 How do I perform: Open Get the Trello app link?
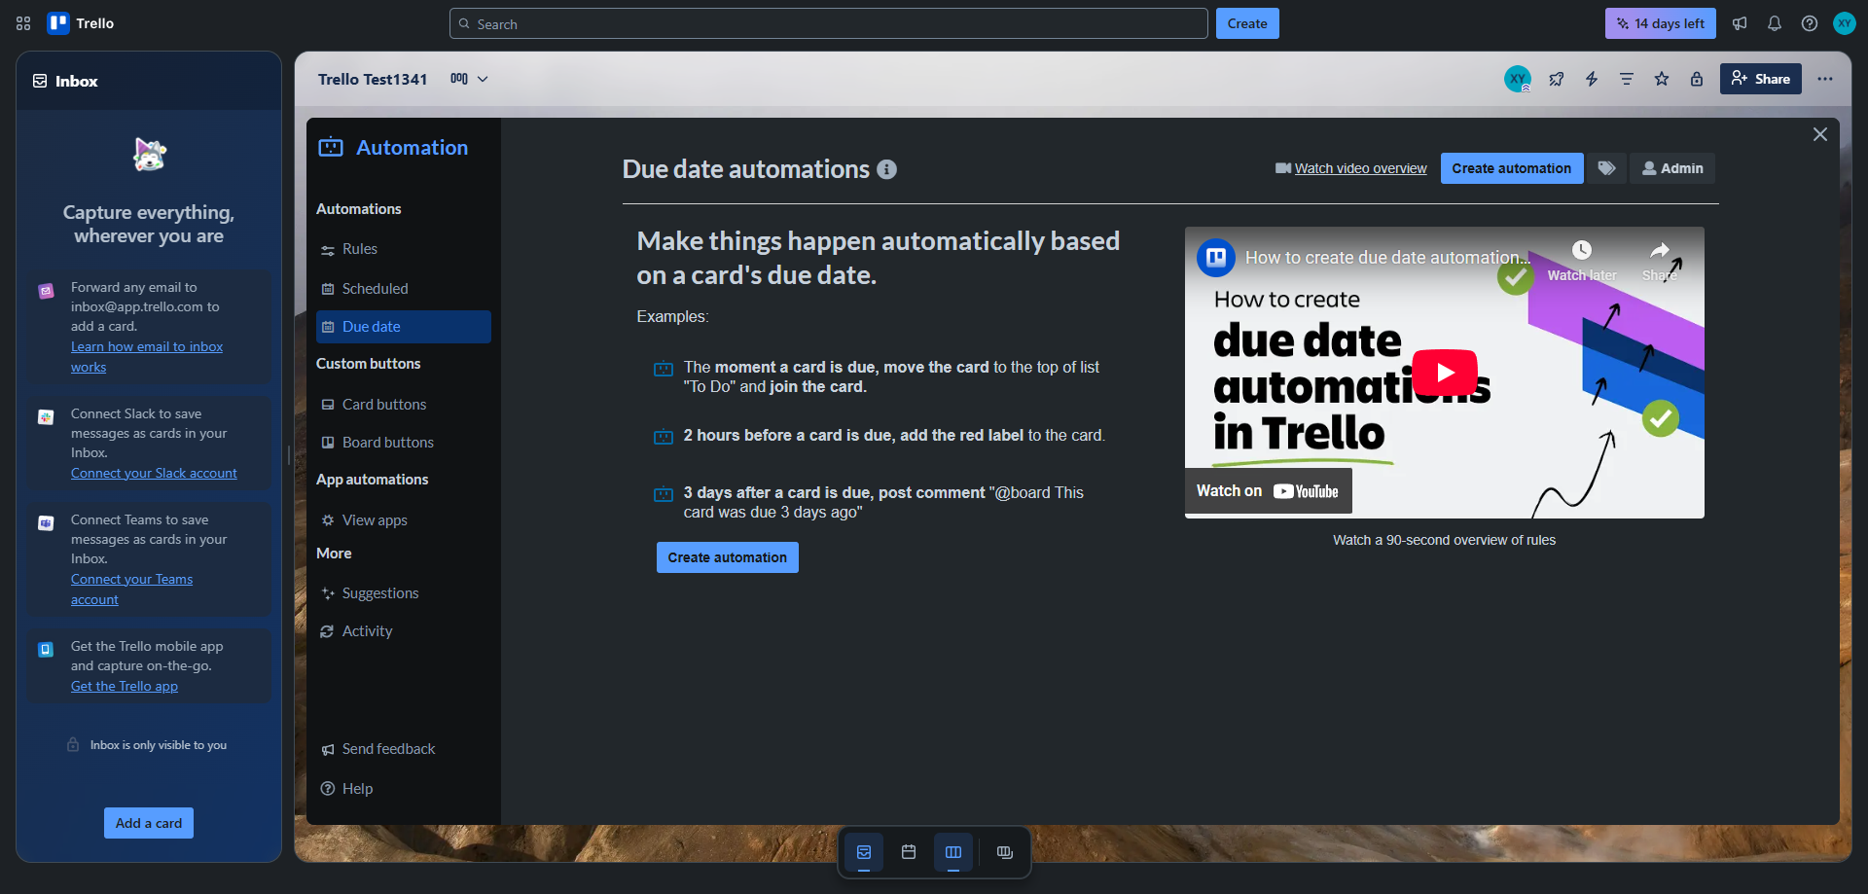(x=125, y=686)
